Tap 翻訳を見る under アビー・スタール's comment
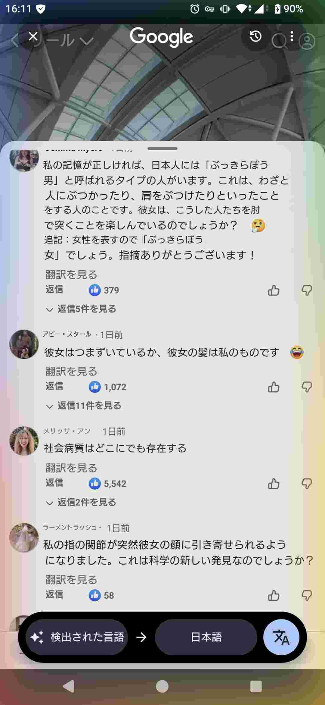Viewport: 325px width, 705px height. coord(71,371)
